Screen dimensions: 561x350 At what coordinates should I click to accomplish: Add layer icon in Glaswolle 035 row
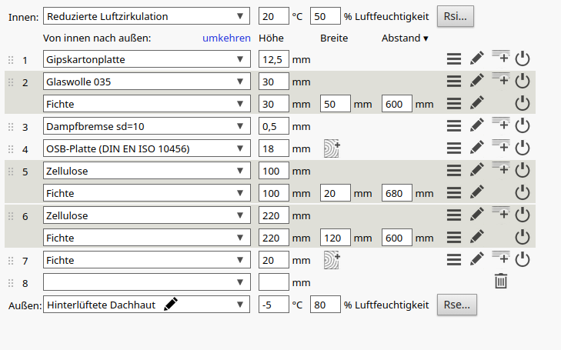tap(501, 79)
